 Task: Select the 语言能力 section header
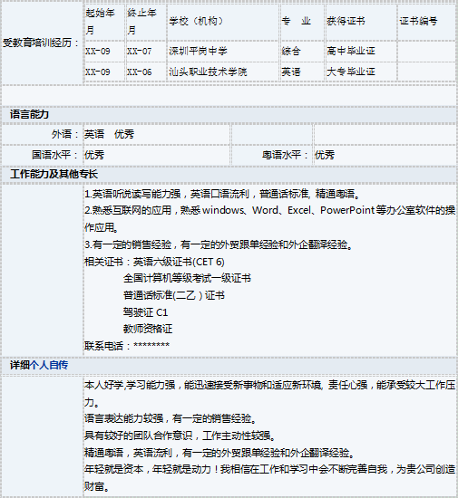click(29, 114)
